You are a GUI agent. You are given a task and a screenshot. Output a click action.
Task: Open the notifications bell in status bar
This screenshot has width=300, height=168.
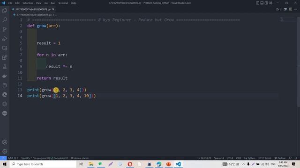click(296, 158)
